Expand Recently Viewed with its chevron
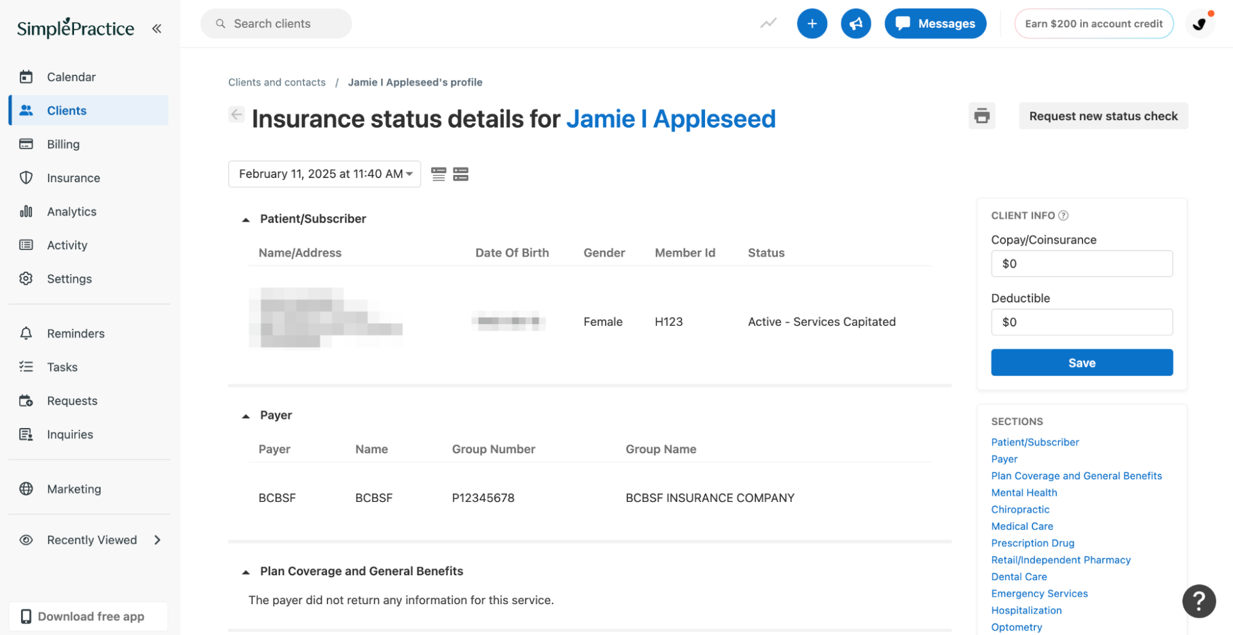1233x635 pixels. [x=157, y=540]
